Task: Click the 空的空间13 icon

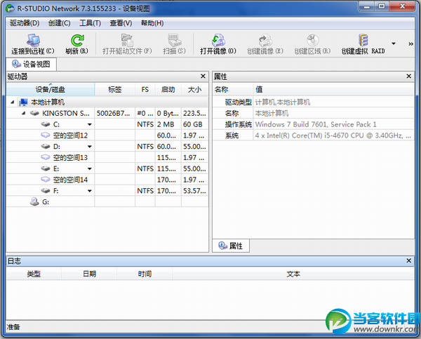Action: click(x=46, y=157)
